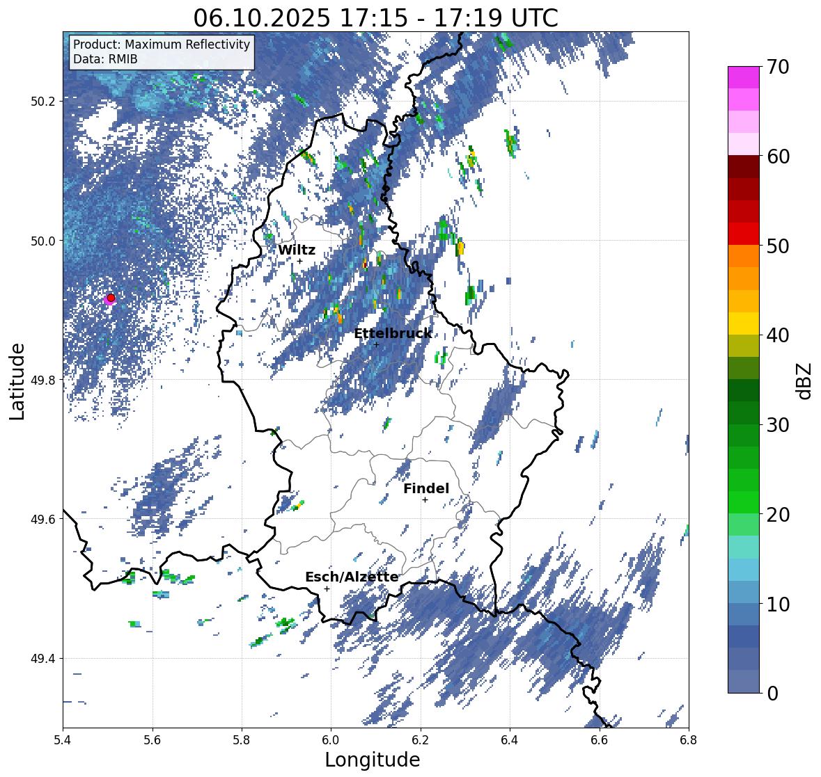Click the 30 dBZ colorbar tick
Viewport: 821px width, 777px height.
pyautogui.click(x=777, y=425)
